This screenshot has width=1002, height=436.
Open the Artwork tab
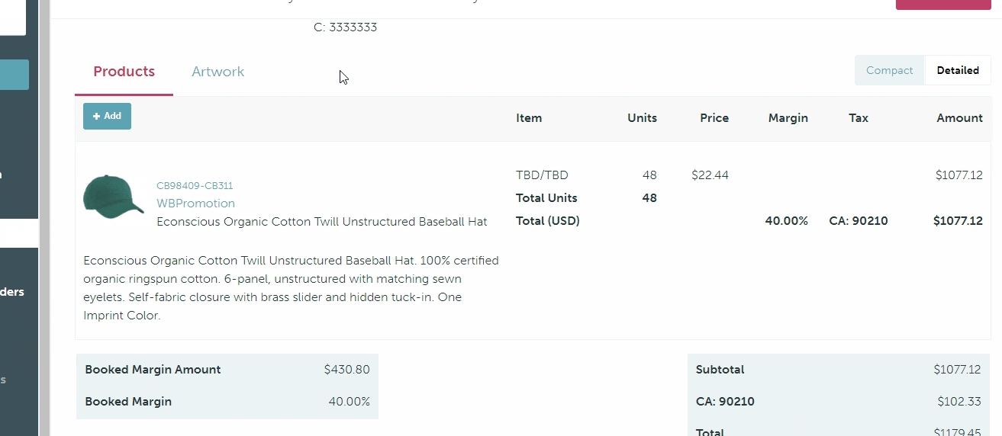pyautogui.click(x=217, y=72)
